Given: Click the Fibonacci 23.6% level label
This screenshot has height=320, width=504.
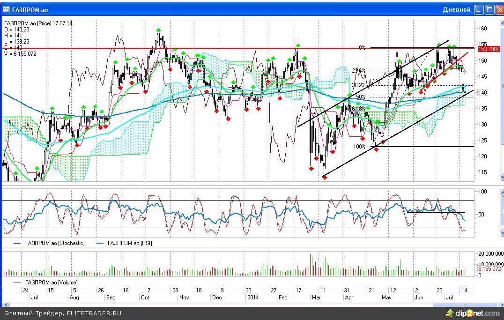Looking at the screenshot, I should [x=358, y=70].
